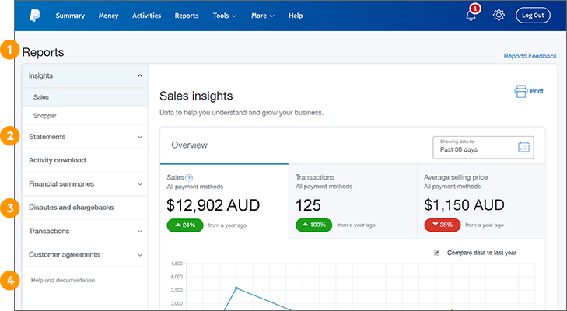Click the orange number 4 callout marker

(9, 280)
